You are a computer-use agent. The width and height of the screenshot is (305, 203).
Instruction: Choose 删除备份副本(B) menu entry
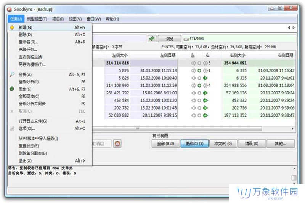(x=50, y=153)
